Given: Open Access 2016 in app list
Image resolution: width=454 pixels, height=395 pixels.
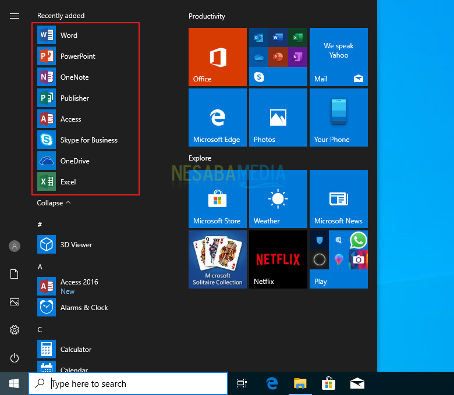Looking at the screenshot, I should click(x=86, y=286).
